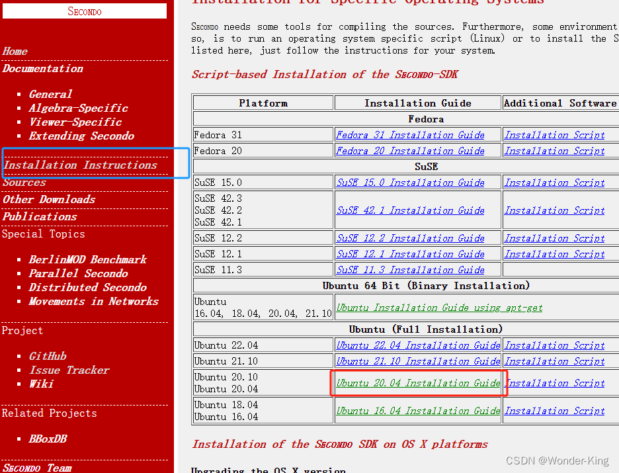Open the Wiki link

pos(41,384)
